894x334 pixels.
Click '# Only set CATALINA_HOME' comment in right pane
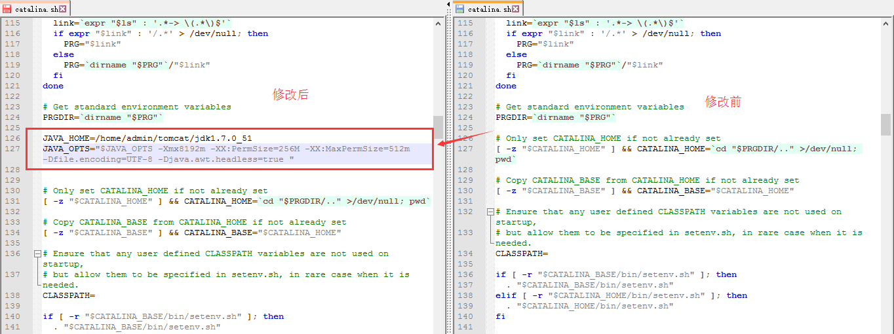coord(608,138)
